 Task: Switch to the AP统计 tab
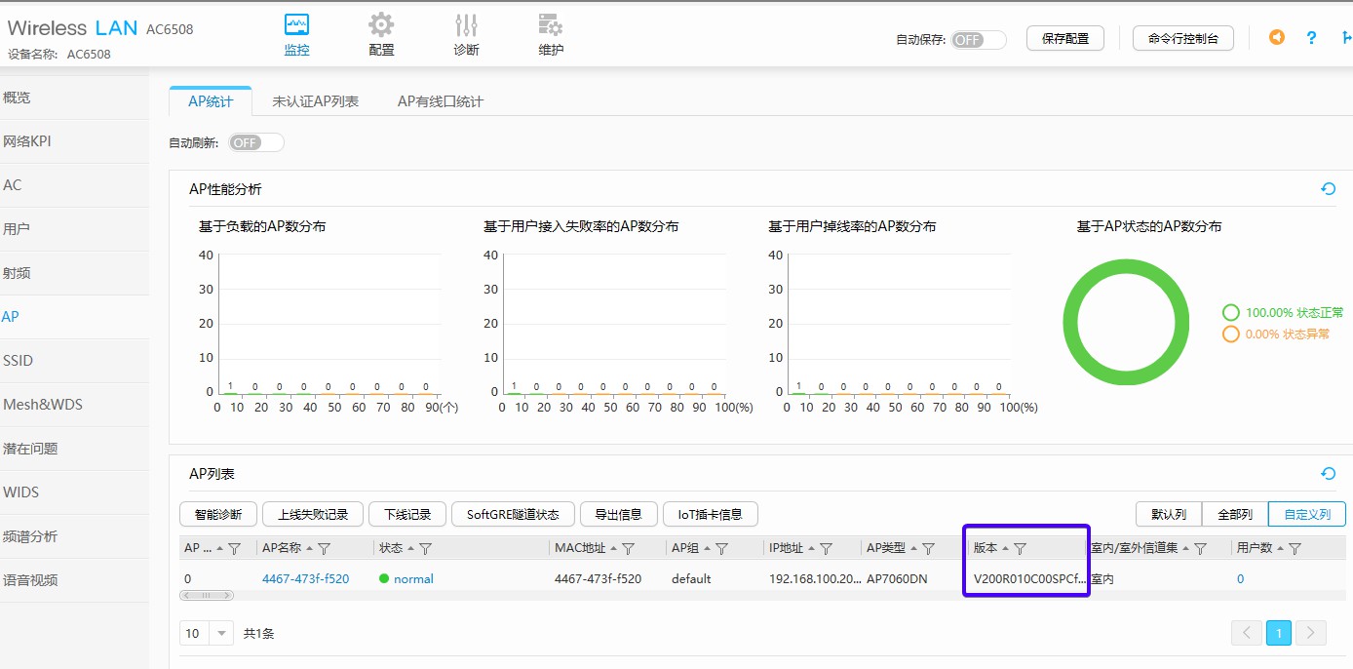211,101
